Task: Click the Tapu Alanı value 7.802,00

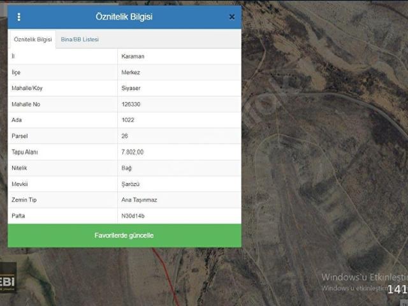Action: coord(132,152)
